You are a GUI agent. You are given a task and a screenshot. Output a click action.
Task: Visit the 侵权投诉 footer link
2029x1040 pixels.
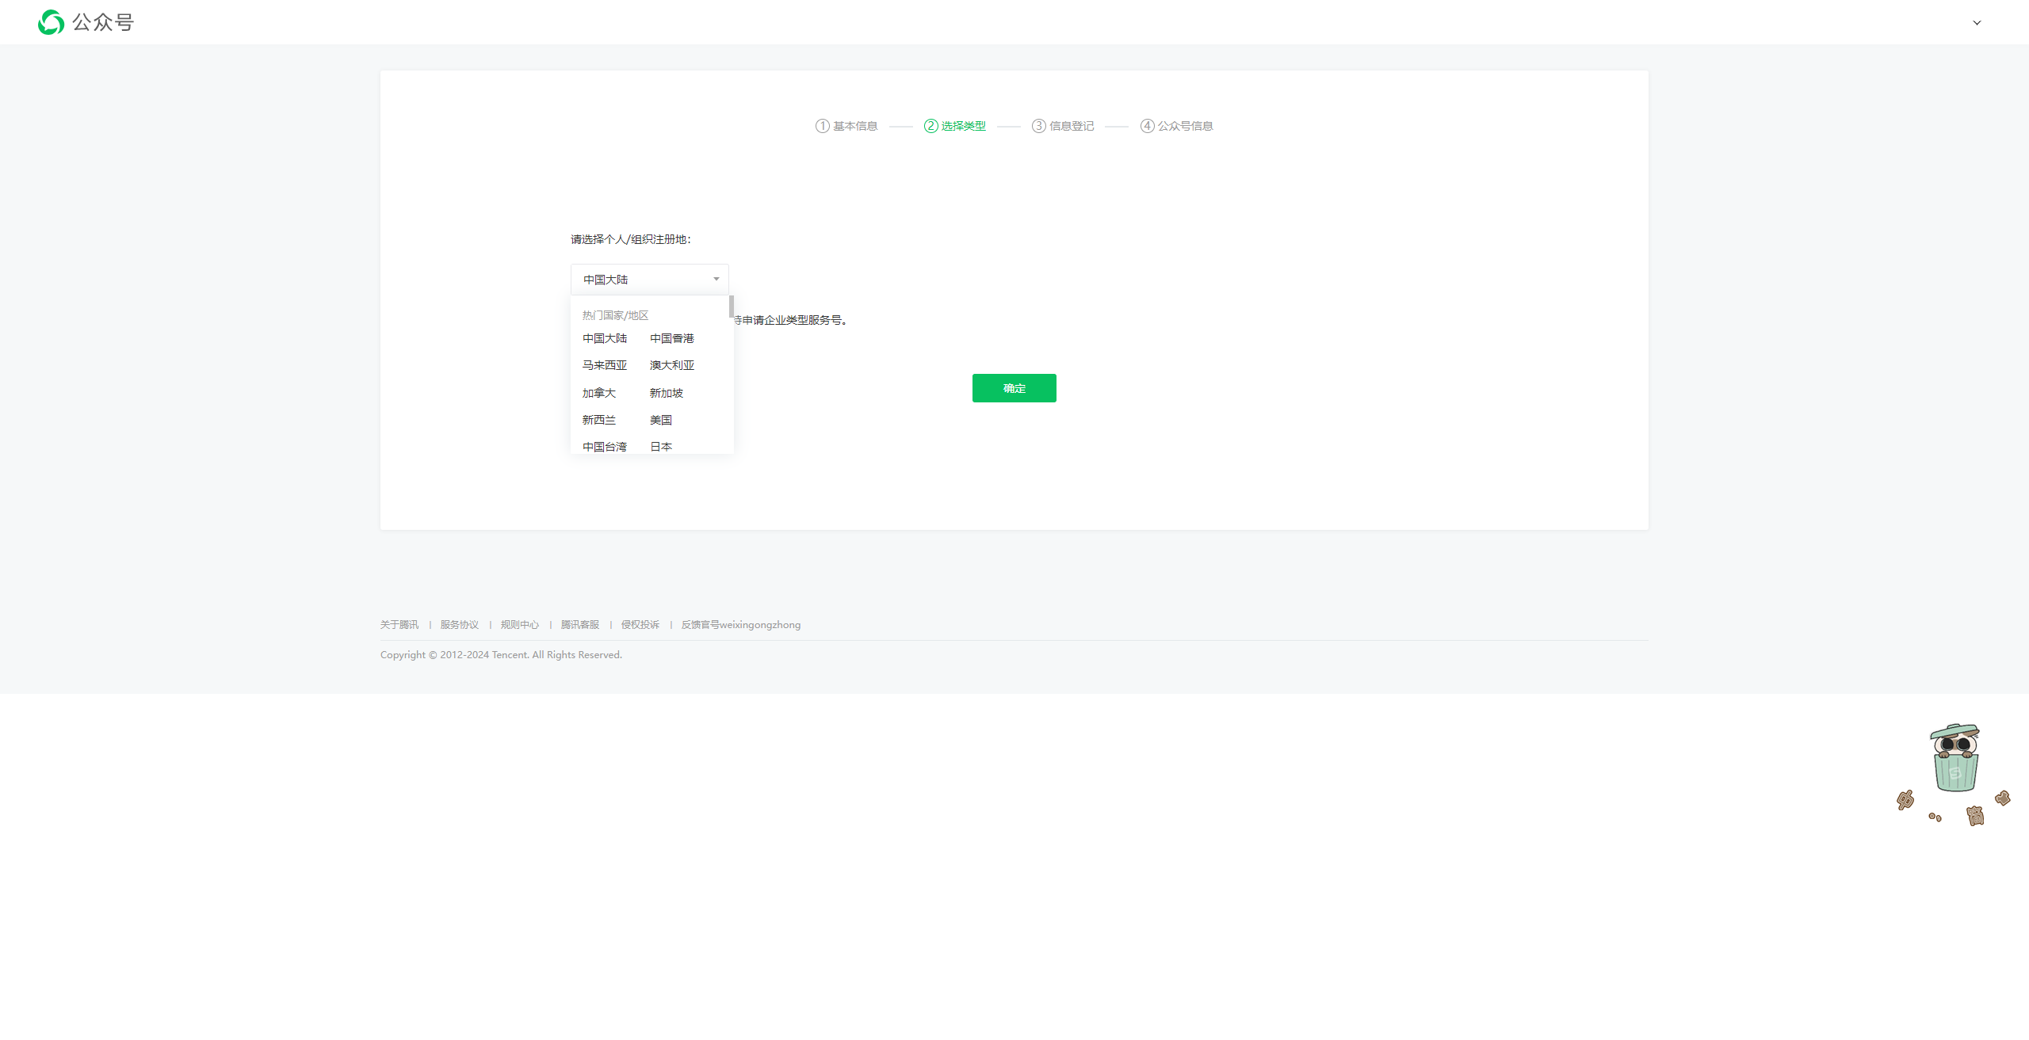pos(640,625)
